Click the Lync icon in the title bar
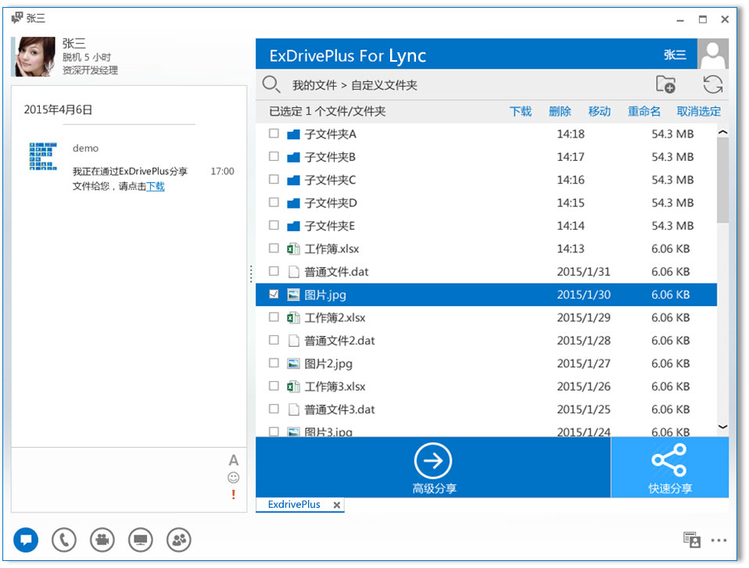 (x=17, y=18)
